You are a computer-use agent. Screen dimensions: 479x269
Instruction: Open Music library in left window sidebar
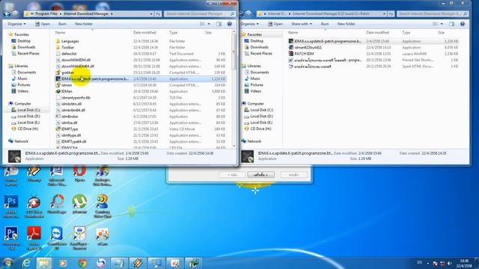coord(22,78)
